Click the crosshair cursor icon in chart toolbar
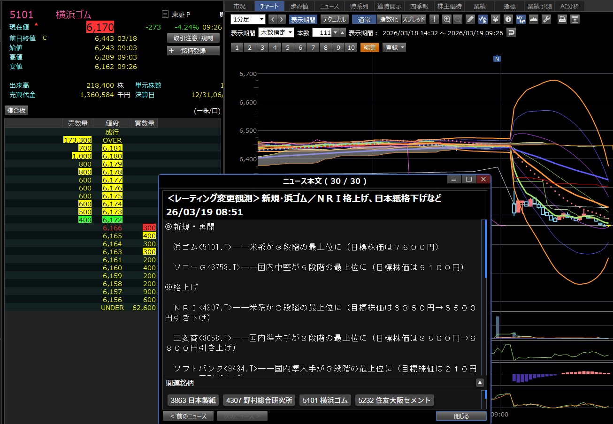This screenshot has height=424, width=613. (x=434, y=19)
